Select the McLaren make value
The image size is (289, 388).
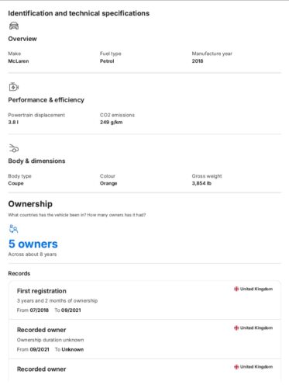(x=19, y=61)
